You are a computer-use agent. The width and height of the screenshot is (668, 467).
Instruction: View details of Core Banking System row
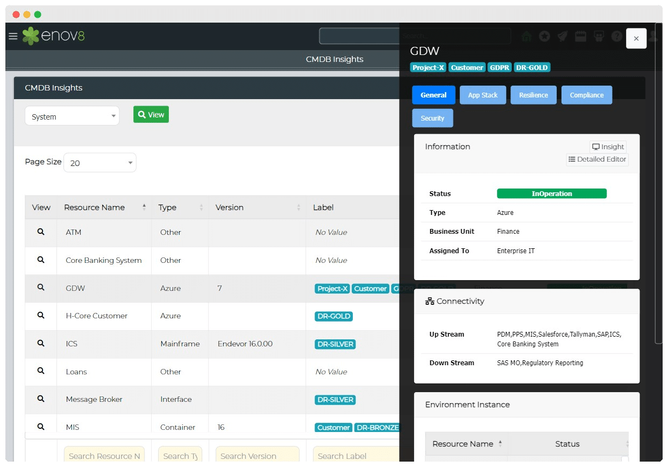(x=40, y=260)
